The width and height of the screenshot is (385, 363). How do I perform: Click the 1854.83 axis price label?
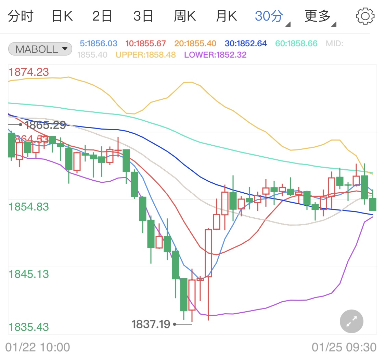point(29,207)
